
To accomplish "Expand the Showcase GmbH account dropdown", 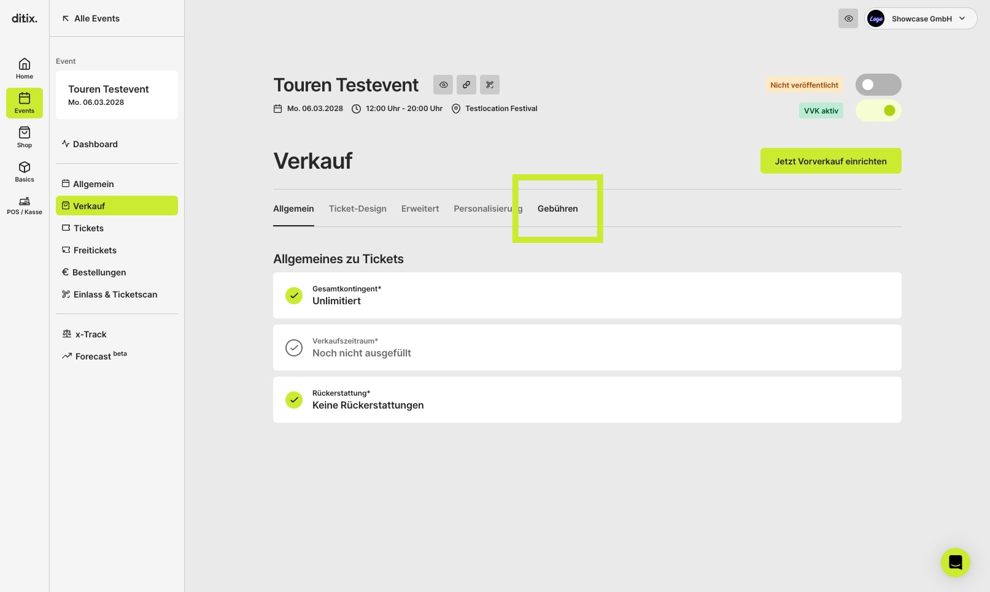I will [x=921, y=18].
